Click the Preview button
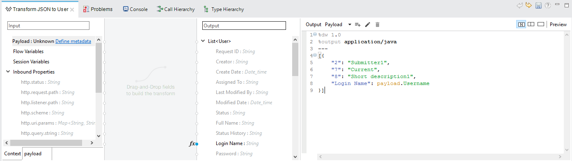Screen dimensions: 572x161 (558, 25)
